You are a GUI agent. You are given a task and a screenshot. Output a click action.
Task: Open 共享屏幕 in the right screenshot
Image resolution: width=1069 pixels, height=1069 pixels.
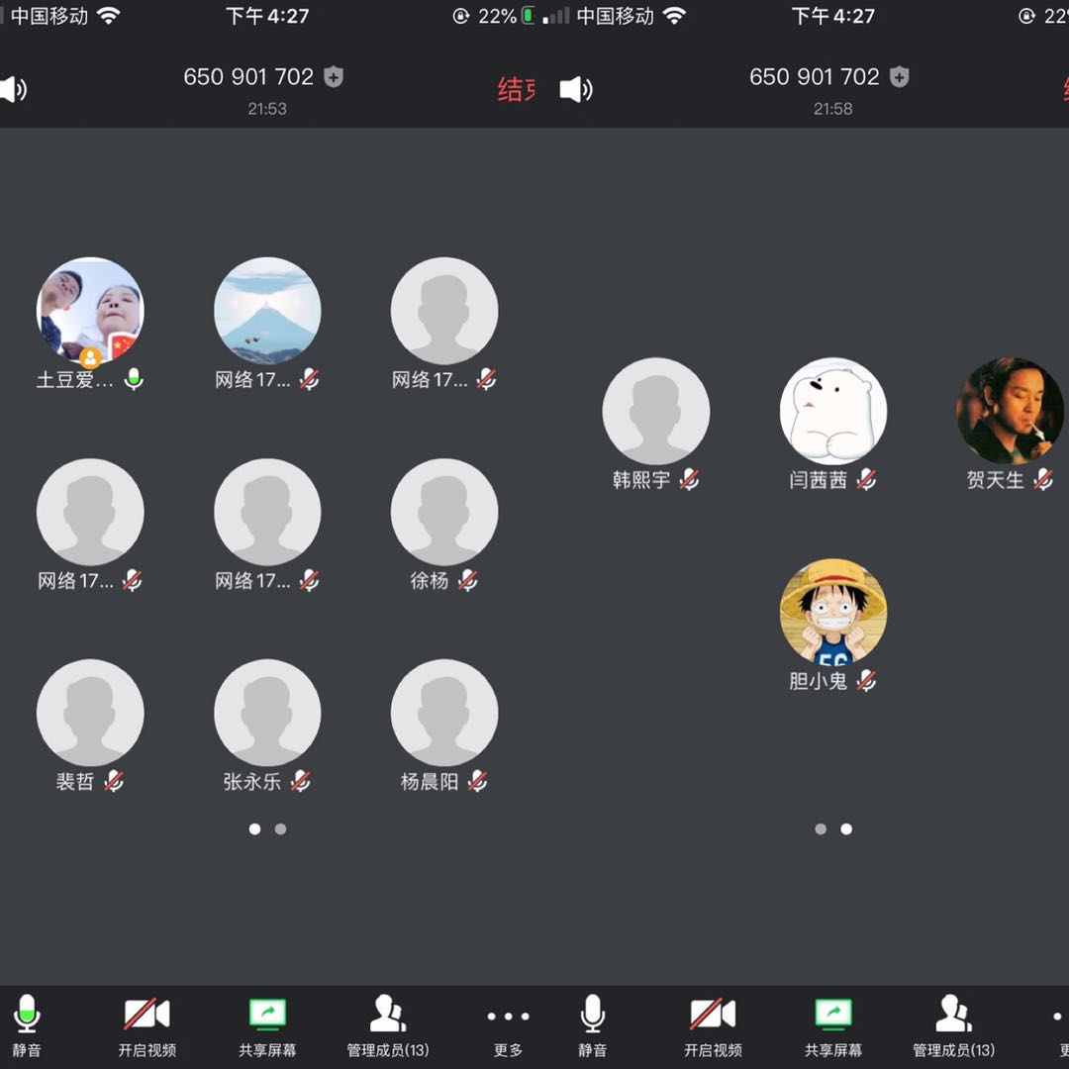[832, 1016]
